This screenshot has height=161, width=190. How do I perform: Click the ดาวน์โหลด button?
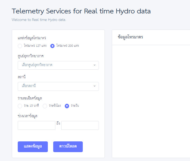[68, 147]
